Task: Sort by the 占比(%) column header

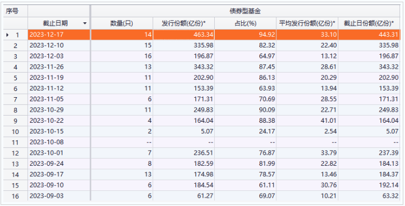Action: click(x=246, y=23)
